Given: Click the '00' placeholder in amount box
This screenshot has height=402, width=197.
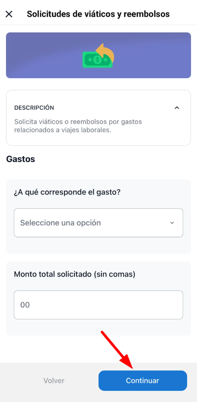Looking at the screenshot, I should [25, 305].
